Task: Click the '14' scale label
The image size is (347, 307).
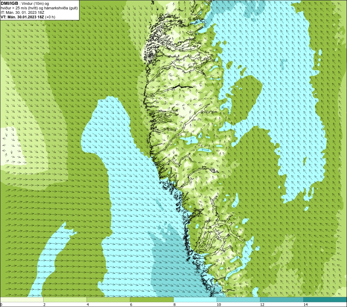Action: [x=306, y=305]
